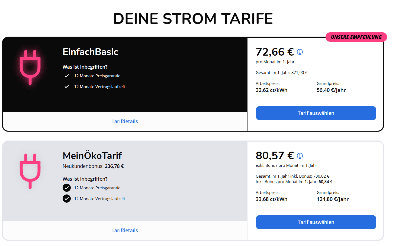Click round checkmark beside MeinÖkoTarif Vertragslaufzeit
This screenshot has height=246, width=402.
(67, 199)
